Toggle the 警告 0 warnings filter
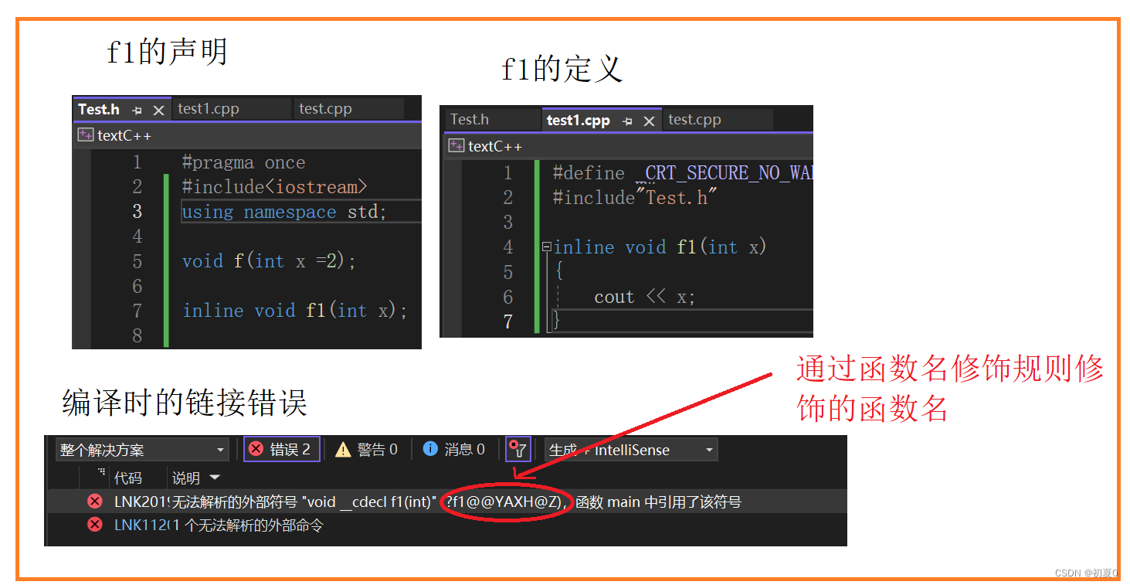The width and height of the screenshot is (1130, 585). coord(367,449)
